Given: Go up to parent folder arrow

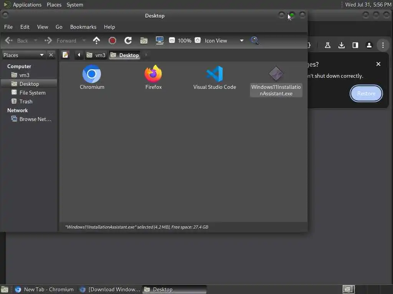Looking at the screenshot, I should point(96,41).
